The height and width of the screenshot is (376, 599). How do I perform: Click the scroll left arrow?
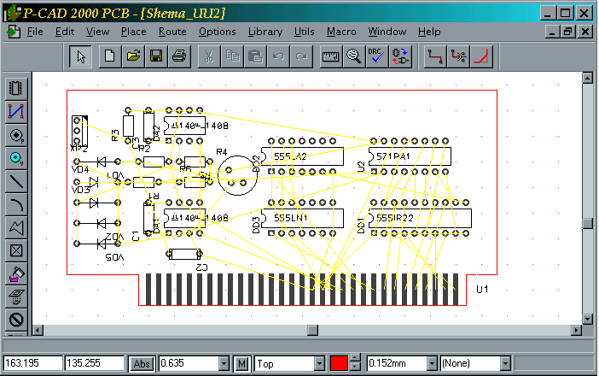click(38, 330)
